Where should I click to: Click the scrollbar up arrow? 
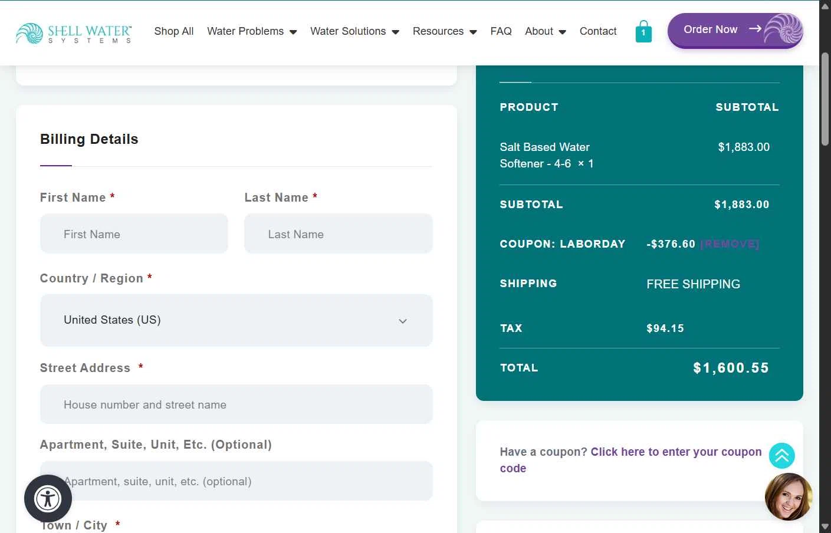pos(825,6)
